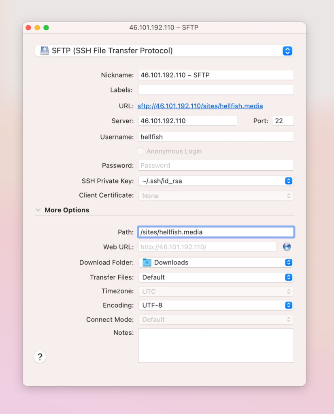Choose a different SSH Private Key
The height and width of the screenshot is (414, 334).
click(288, 181)
